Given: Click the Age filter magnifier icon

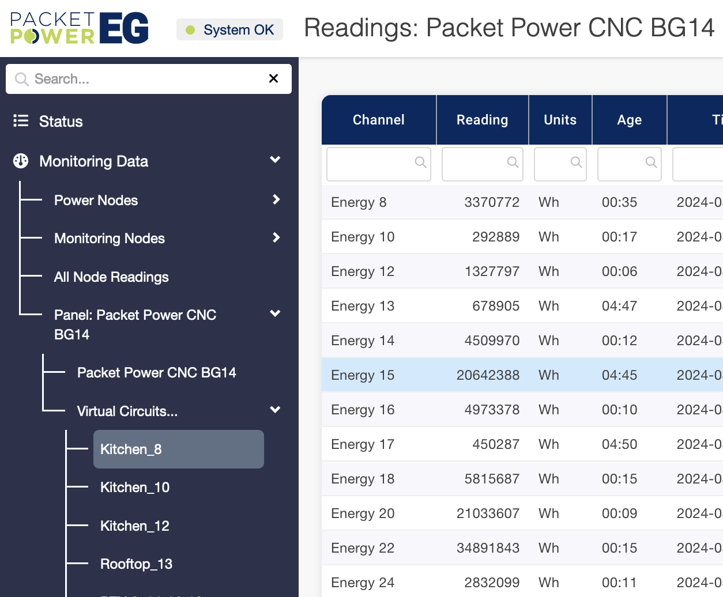Looking at the screenshot, I should [651, 163].
